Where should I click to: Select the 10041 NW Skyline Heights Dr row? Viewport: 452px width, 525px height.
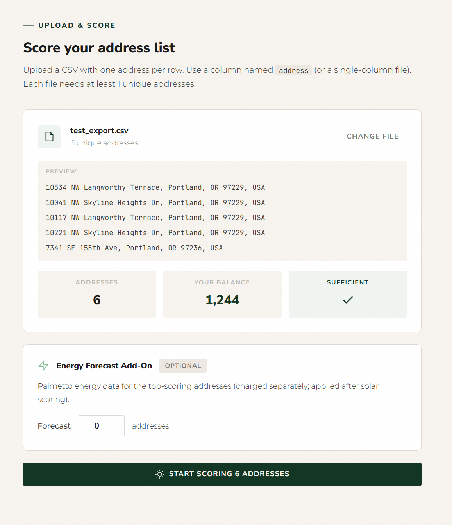coord(155,203)
